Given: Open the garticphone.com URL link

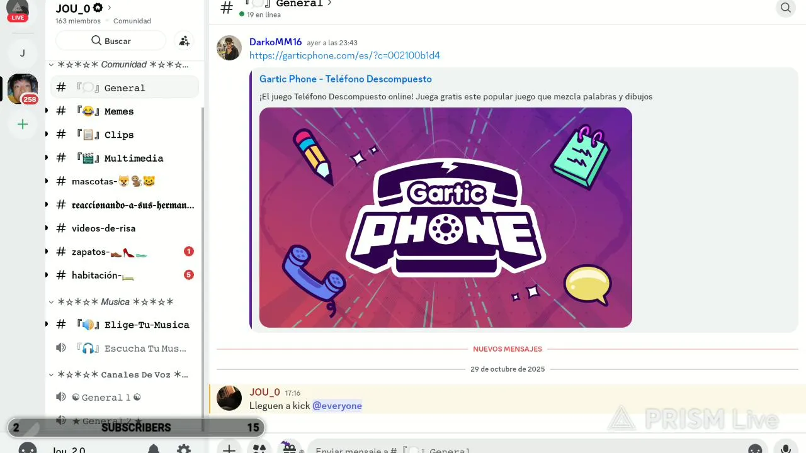Looking at the screenshot, I should tap(344, 55).
